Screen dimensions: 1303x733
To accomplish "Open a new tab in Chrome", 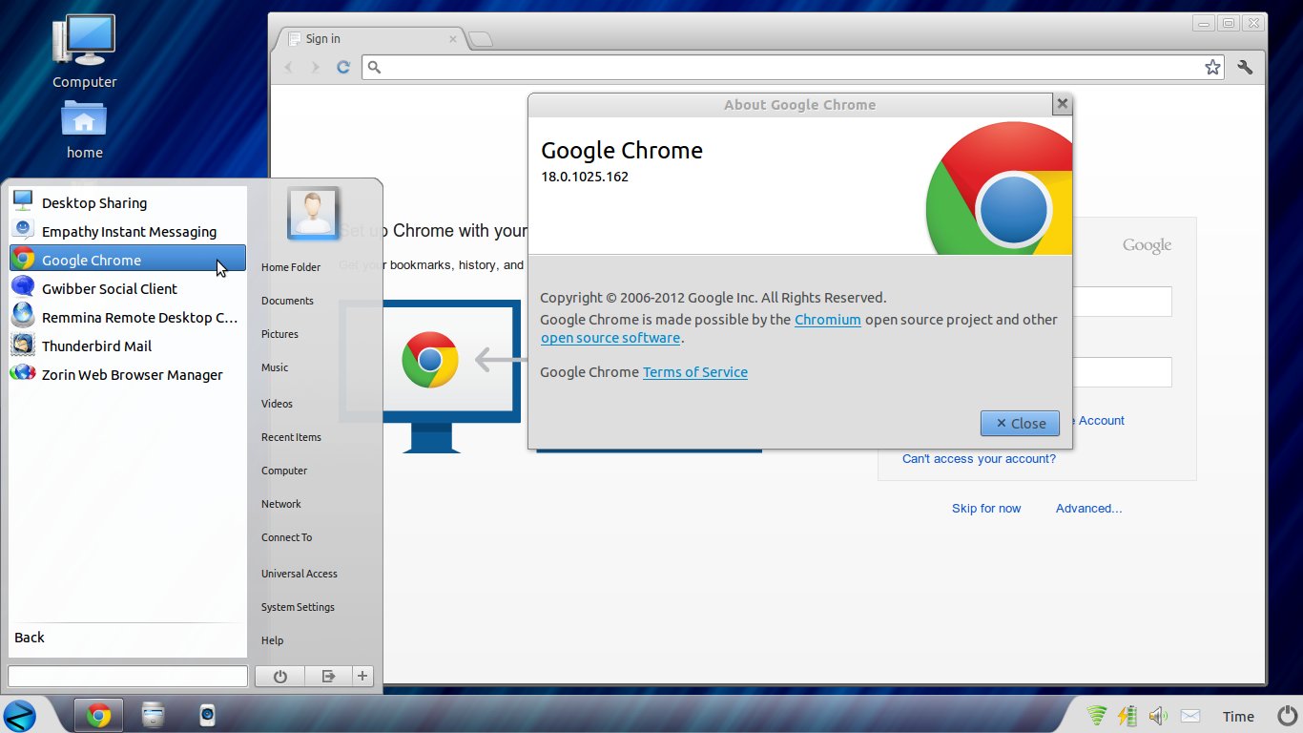I will click(x=481, y=39).
